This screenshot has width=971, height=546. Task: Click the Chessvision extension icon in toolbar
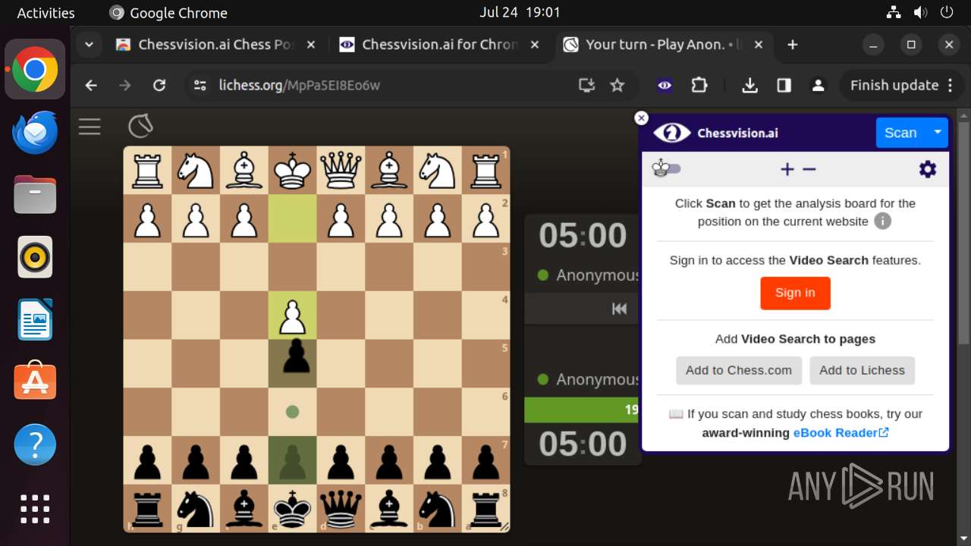click(665, 86)
